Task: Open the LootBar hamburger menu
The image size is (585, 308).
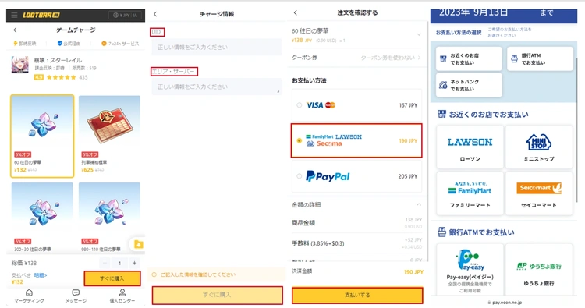Action: [14, 16]
